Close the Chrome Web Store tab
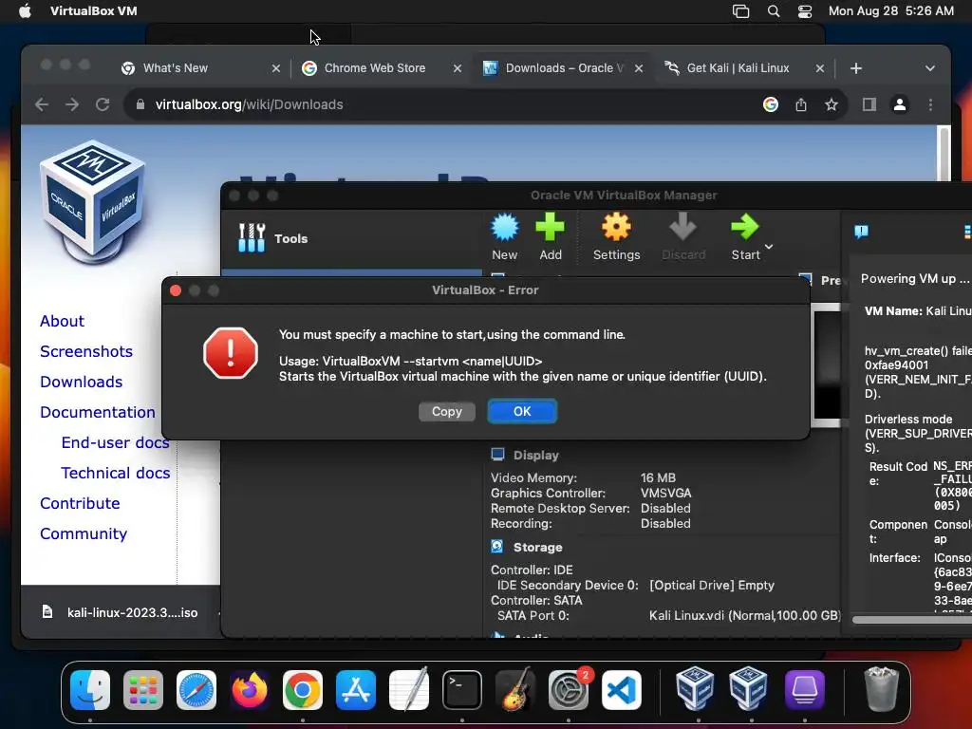Screen dimensions: 972x729 point(458,68)
